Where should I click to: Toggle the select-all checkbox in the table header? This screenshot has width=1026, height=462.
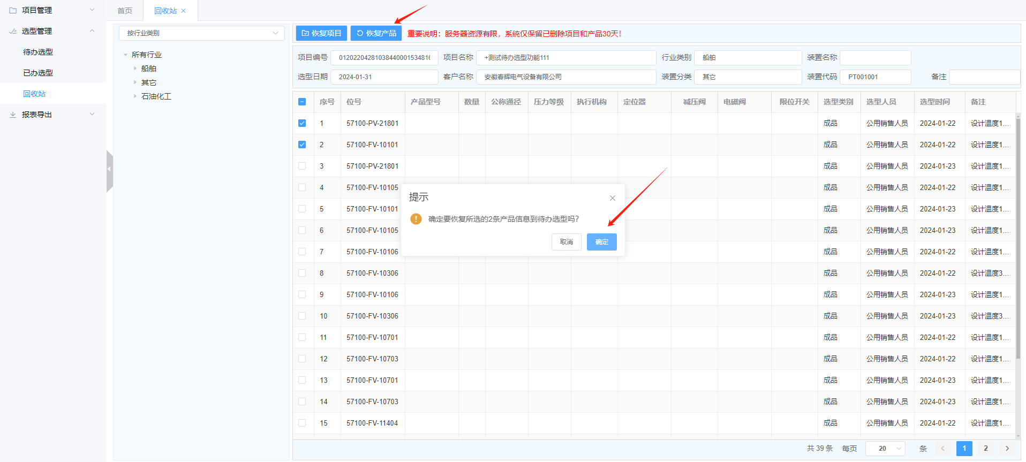(x=302, y=102)
